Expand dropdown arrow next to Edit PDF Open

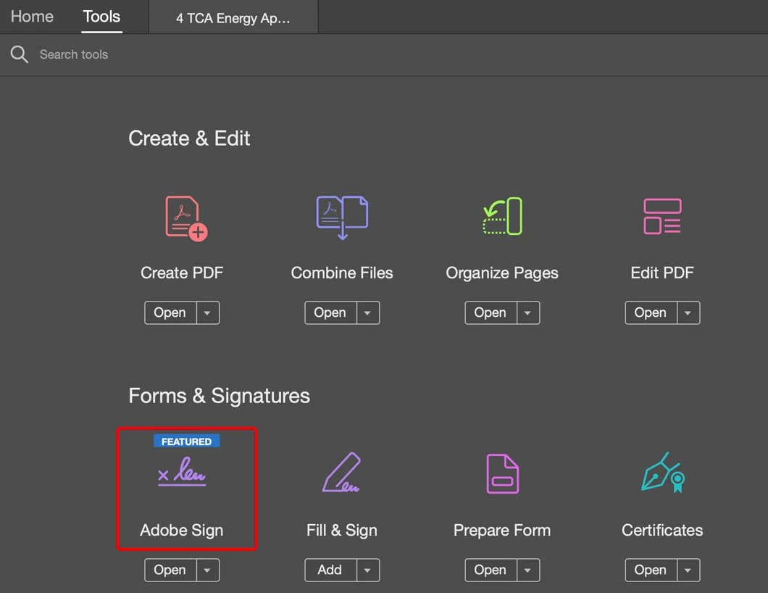[x=688, y=312]
